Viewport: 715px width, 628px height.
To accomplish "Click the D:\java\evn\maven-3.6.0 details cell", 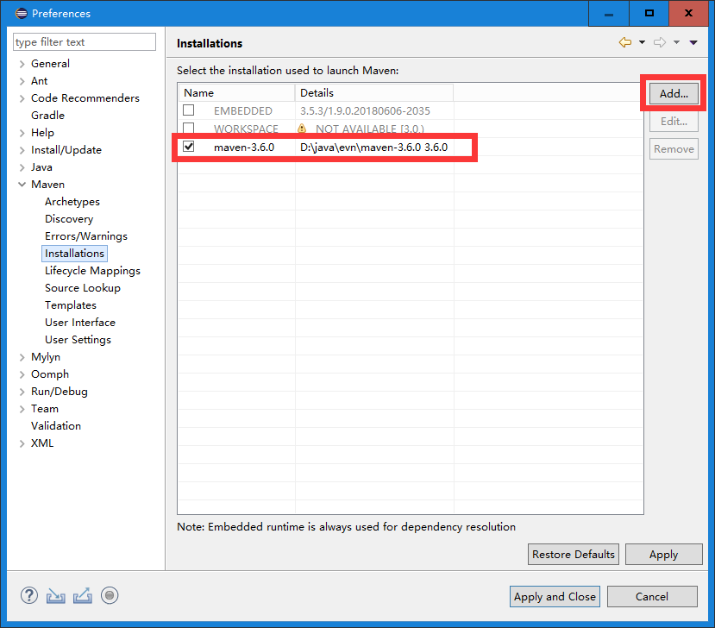I will 374,148.
